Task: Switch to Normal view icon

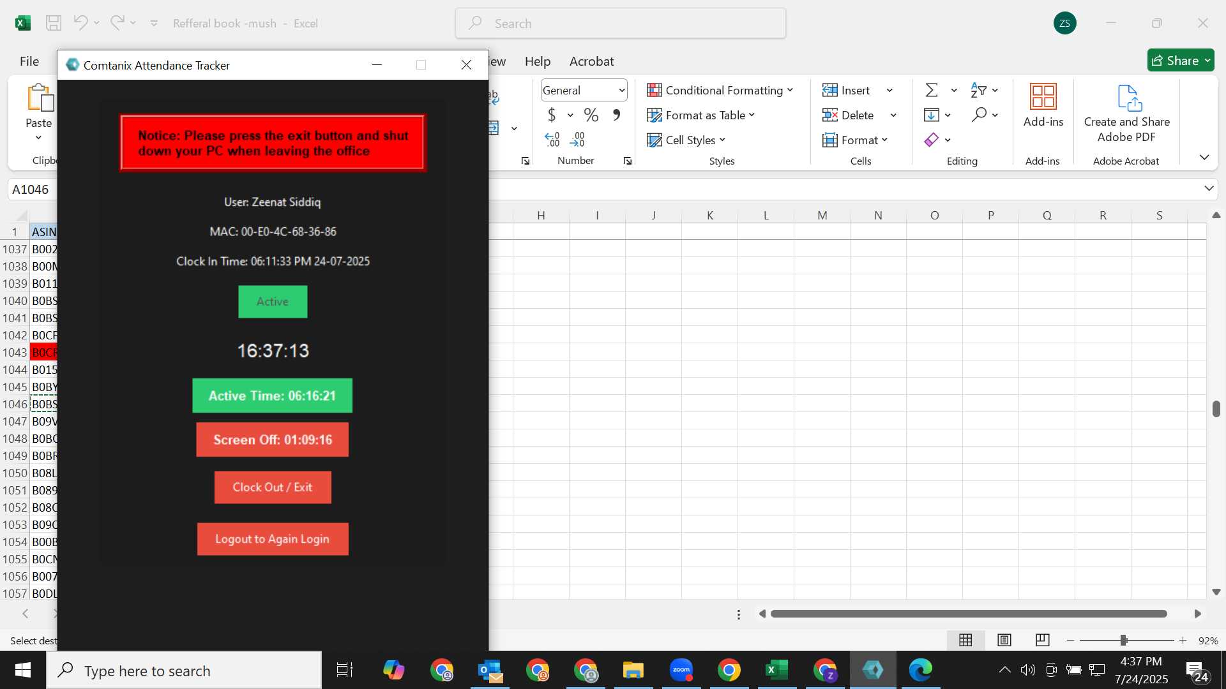Action: (x=965, y=640)
